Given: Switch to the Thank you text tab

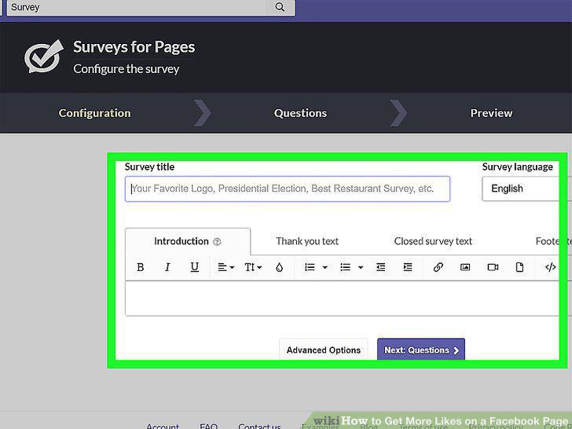Looking at the screenshot, I should pyautogui.click(x=307, y=241).
